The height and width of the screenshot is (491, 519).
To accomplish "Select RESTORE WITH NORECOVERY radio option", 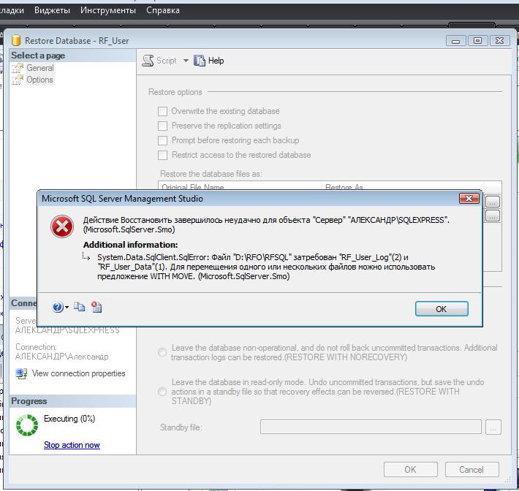I will click(x=162, y=352).
